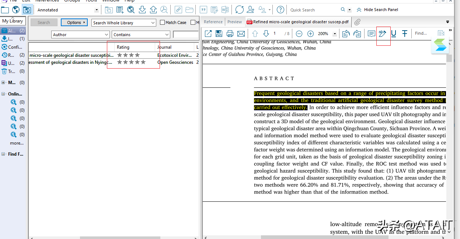Click the Import toolbar icon
This screenshot has height=239, width=460.
[142, 10]
